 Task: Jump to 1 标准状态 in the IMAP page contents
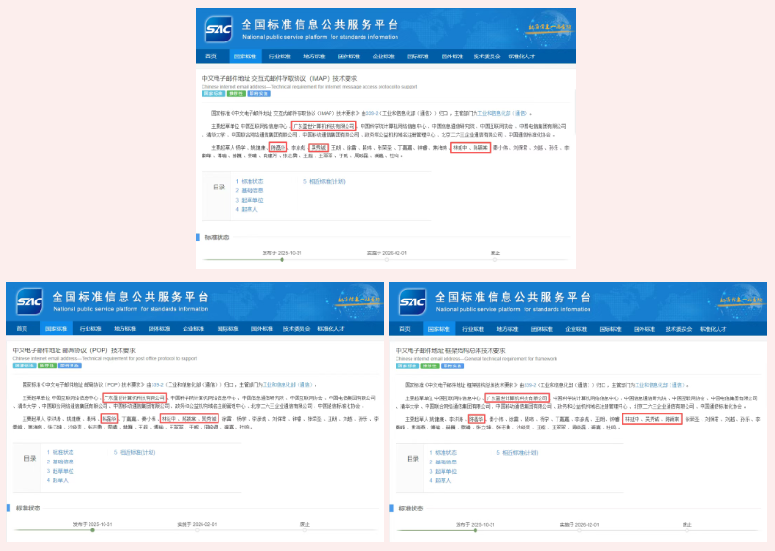252,180
